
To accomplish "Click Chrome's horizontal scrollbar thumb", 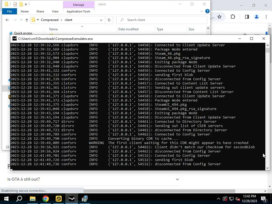I will 159,191.
